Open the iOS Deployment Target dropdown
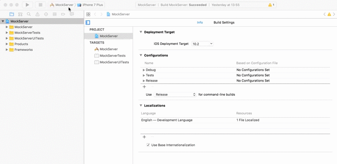This screenshot has width=337, height=164. click(x=203, y=43)
